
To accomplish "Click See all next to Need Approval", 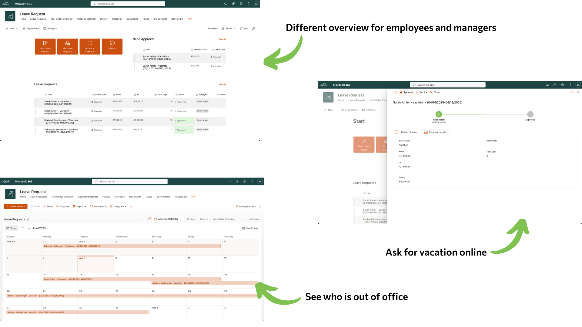I will click(x=222, y=39).
